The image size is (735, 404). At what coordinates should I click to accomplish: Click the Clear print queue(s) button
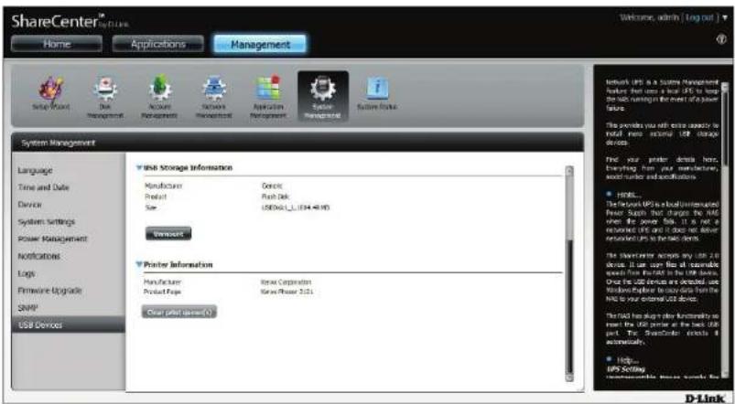[x=179, y=312]
